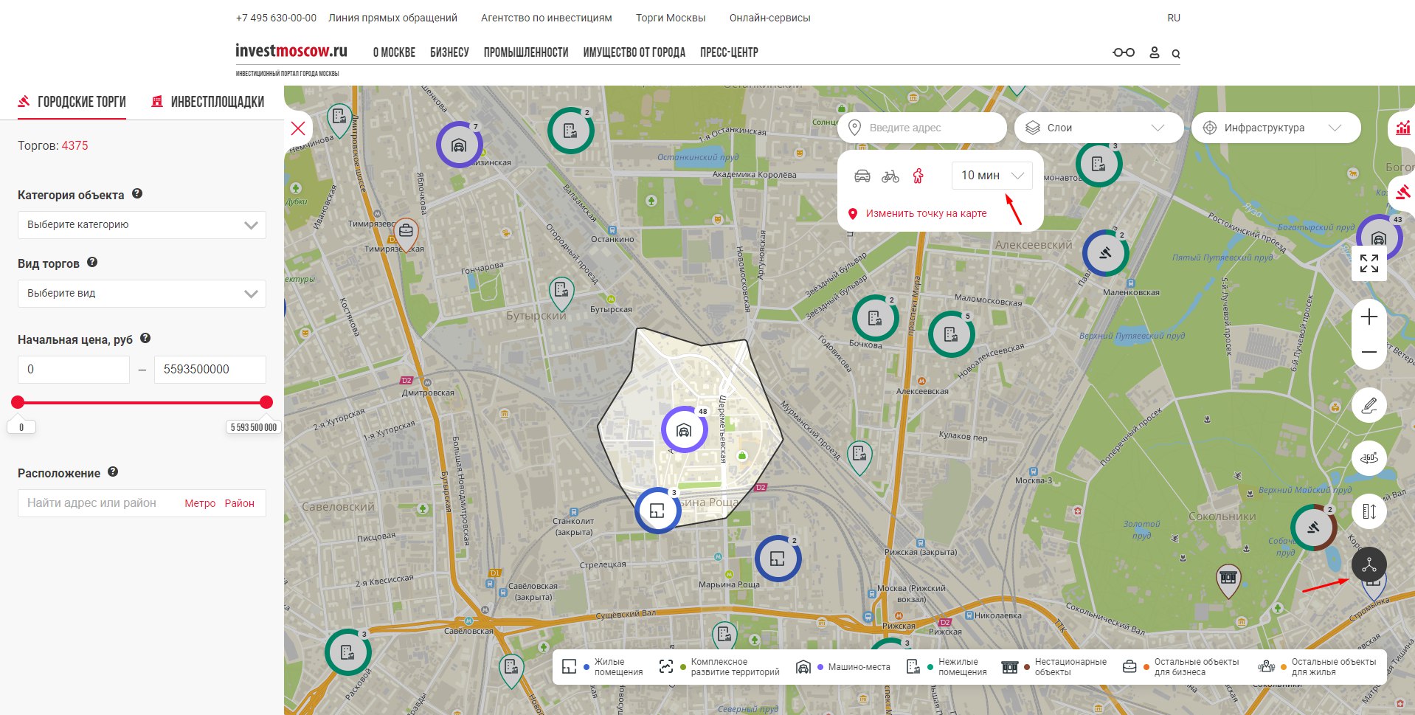
Task: Show help for Начальная цена
Action: click(x=145, y=338)
